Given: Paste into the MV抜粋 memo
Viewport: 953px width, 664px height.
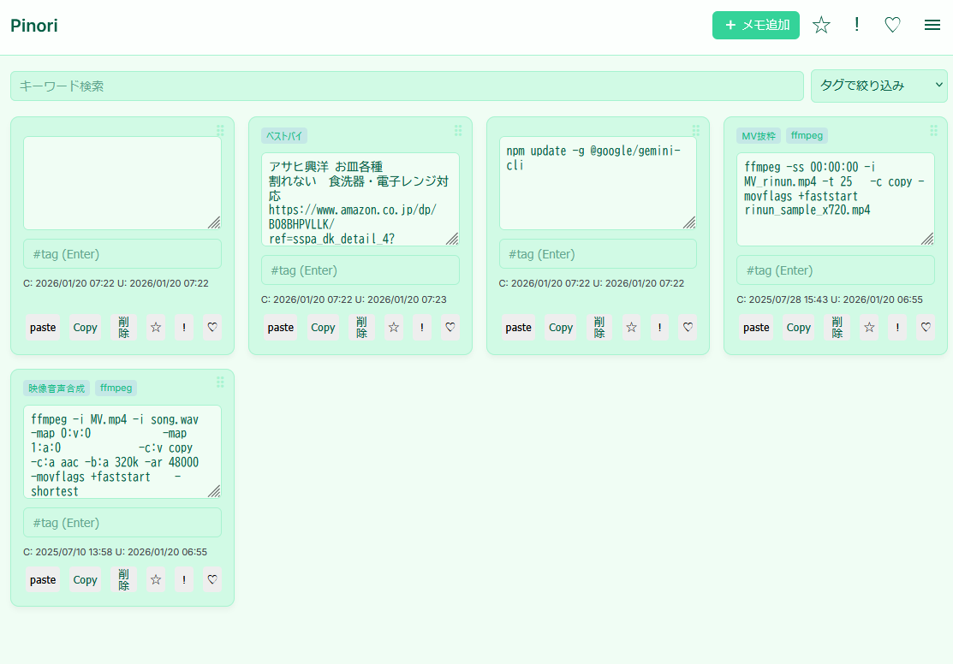Looking at the screenshot, I should coord(756,327).
